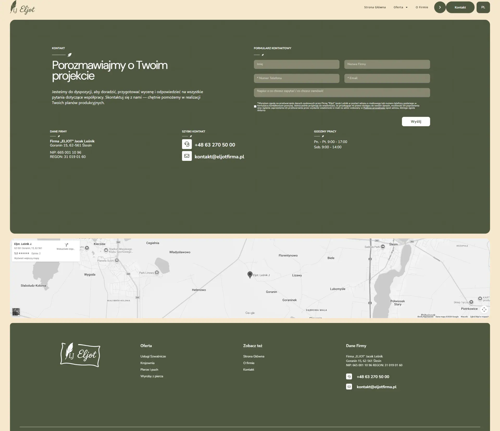Click the Eljot Leśnik map pin
500x431 pixels.
[250, 274]
